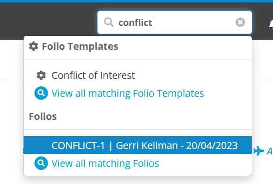
Task: Click the date 20/04/2023 in the highlighted result
Action: [x=212, y=145]
